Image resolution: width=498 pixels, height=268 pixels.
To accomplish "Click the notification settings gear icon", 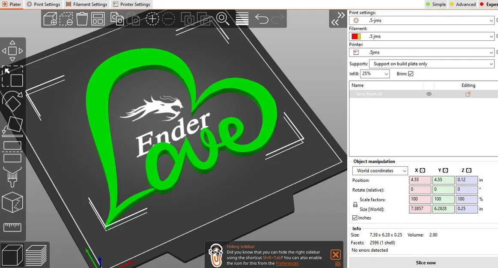I will coord(337,264).
